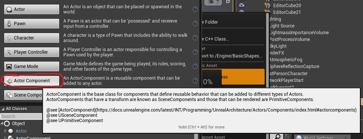Toggle visibility eye for EditorCube21
The height and width of the screenshot is (139, 363).
coord(242,12)
